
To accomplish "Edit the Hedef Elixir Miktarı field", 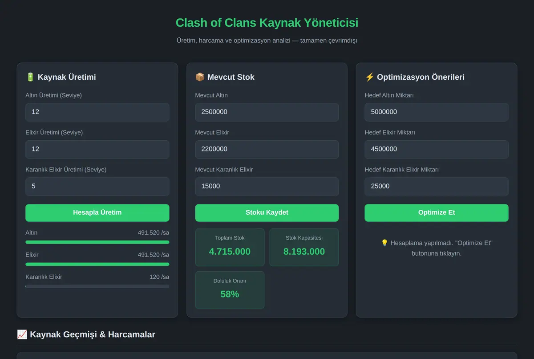I will [x=437, y=149].
